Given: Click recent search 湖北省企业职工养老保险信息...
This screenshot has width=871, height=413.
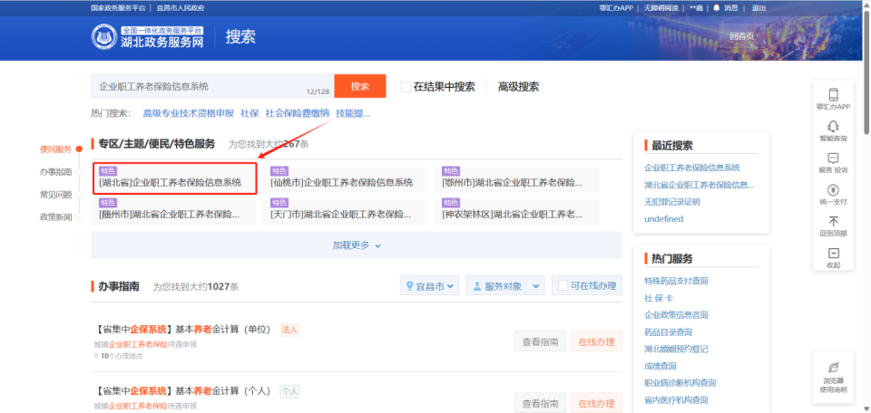Looking at the screenshot, I should click(x=700, y=185).
